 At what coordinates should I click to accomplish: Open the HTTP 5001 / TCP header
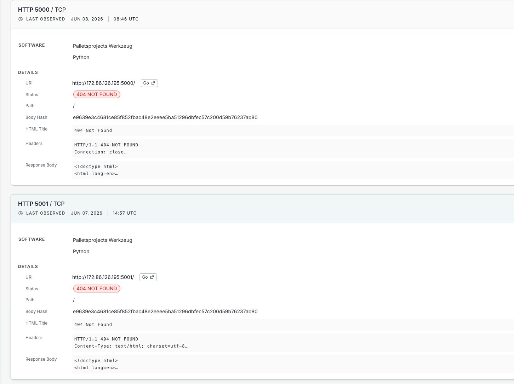click(x=41, y=204)
